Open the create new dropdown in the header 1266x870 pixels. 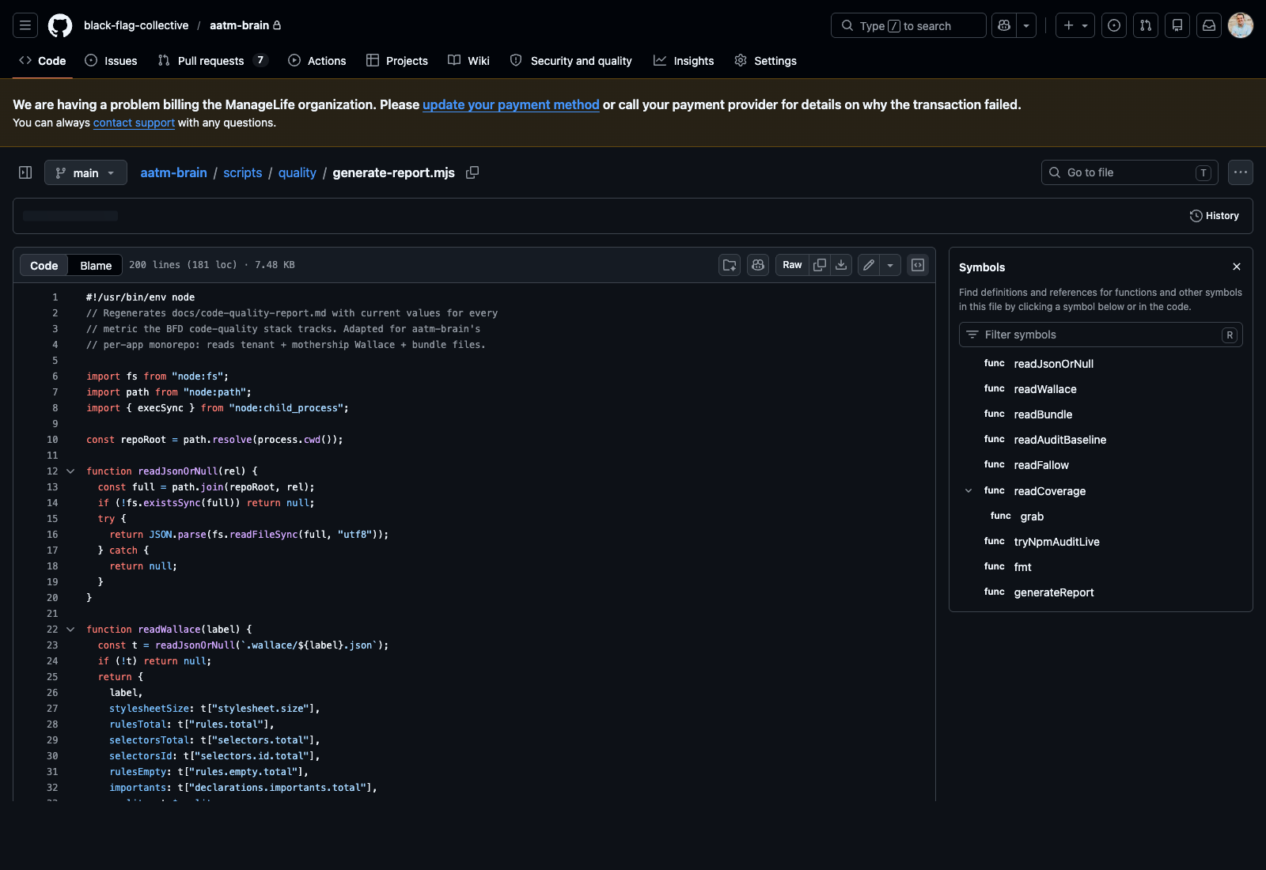[x=1075, y=25]
